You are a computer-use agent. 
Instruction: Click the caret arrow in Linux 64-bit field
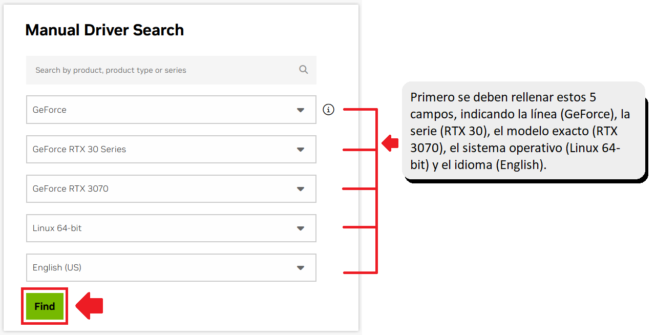click(x=301, y=228)
